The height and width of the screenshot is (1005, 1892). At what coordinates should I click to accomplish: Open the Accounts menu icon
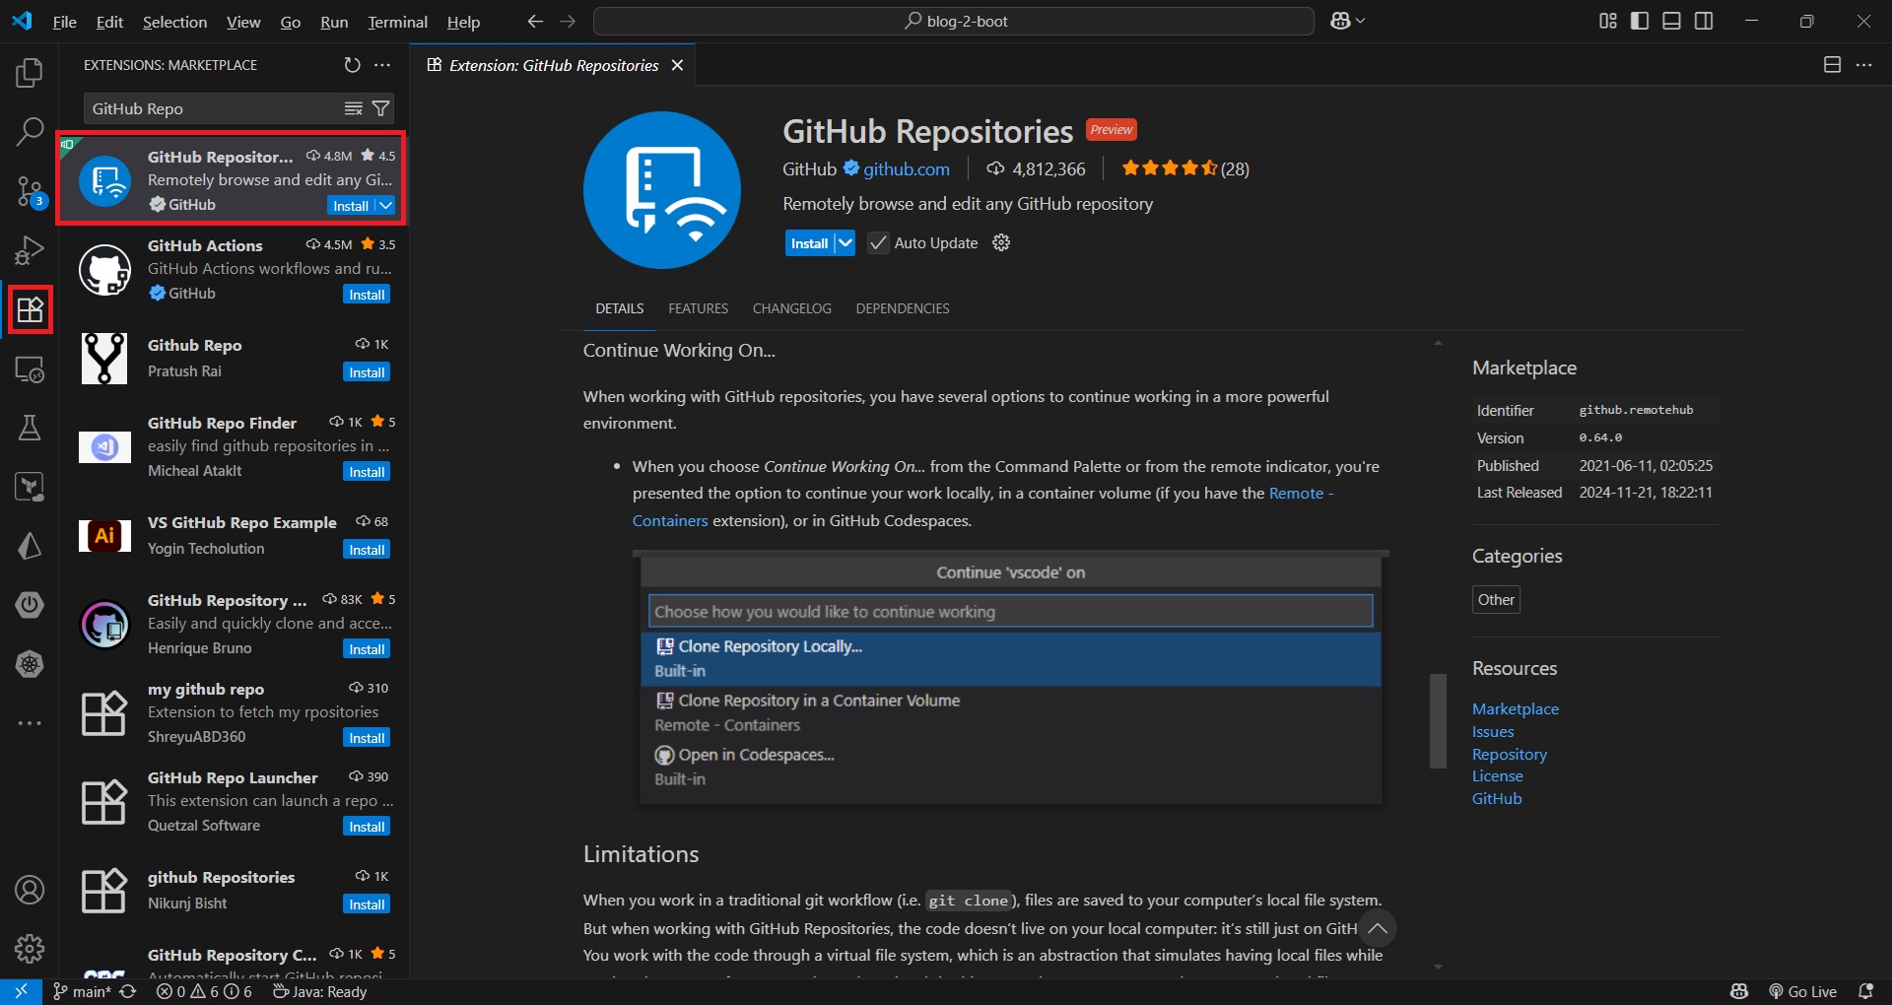(x=30, y=890)
